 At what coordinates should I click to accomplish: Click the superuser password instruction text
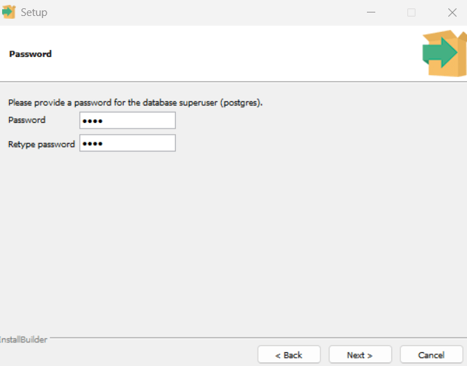tap(136, 103)
